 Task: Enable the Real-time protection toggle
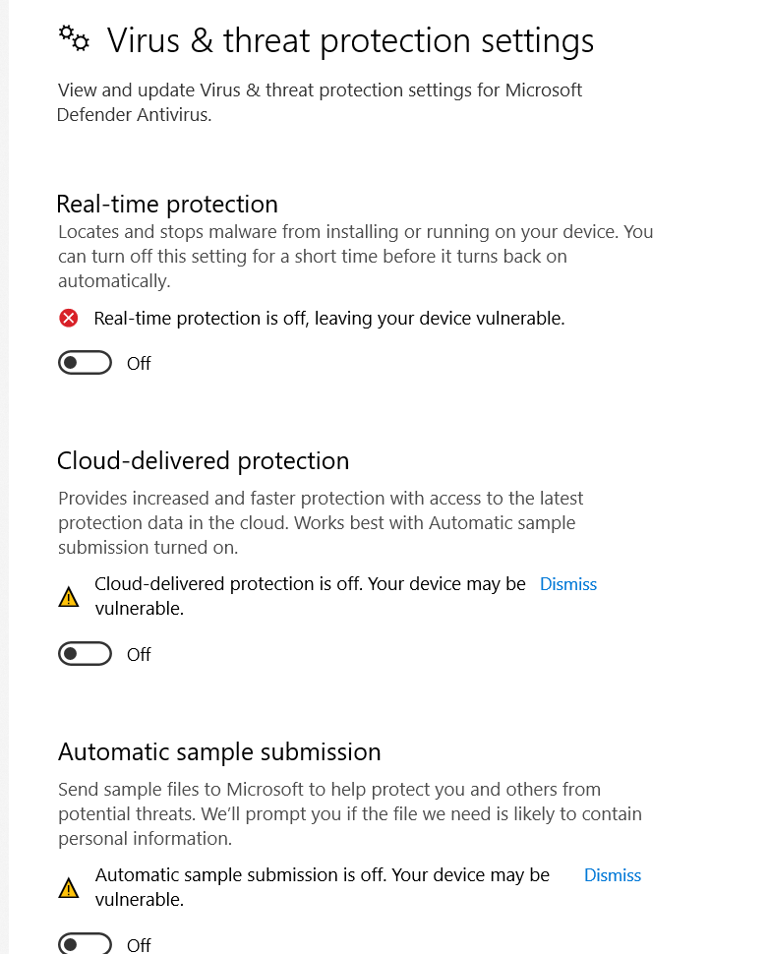coord(86,363)
